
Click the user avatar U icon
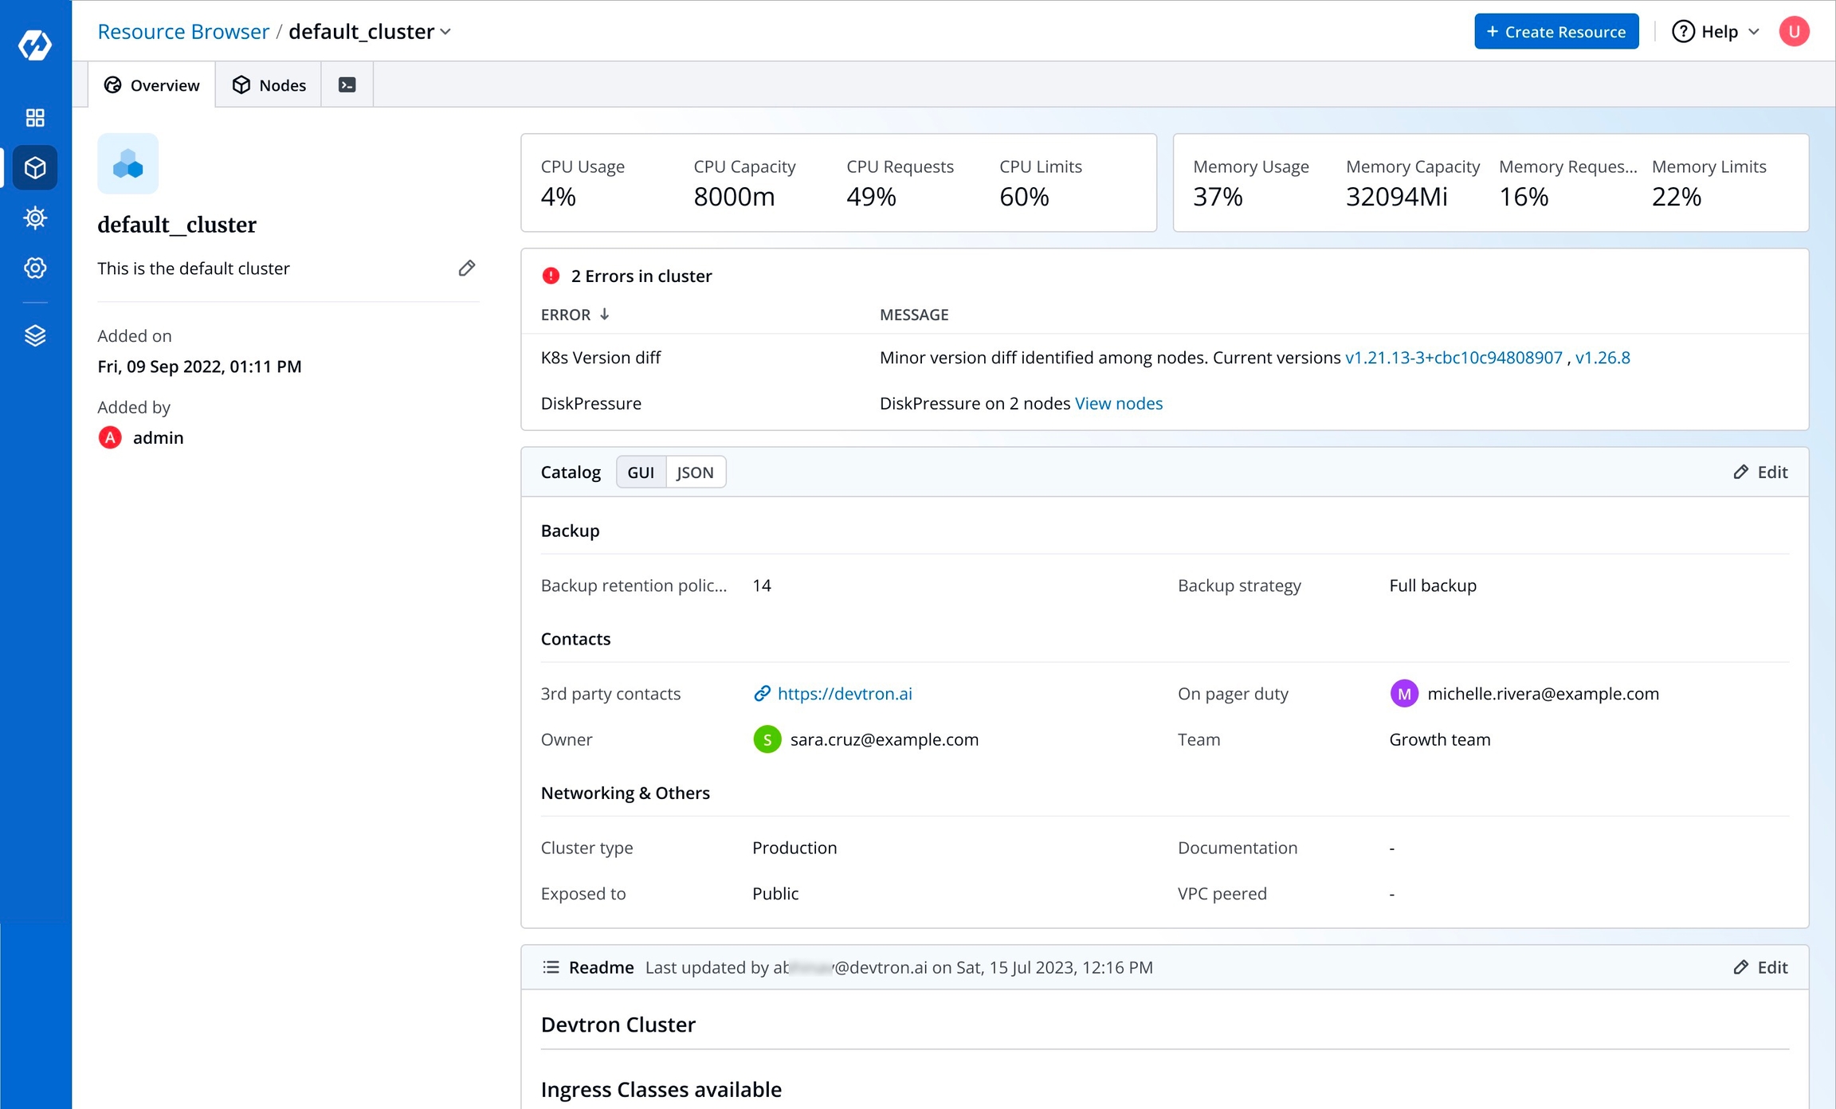[1794, 32]
